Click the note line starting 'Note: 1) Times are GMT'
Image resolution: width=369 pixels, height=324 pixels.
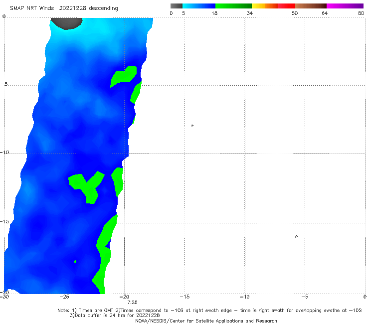click(x=209, y=311)
